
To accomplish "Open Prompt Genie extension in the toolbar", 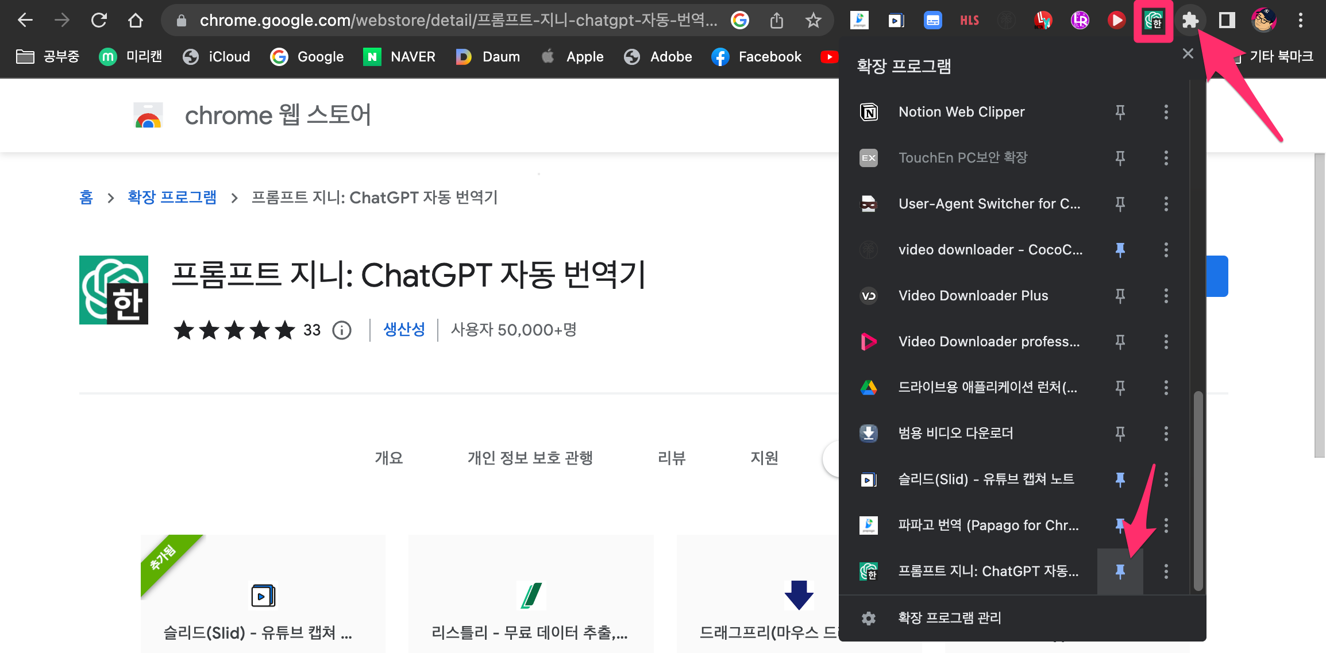I will pyautogui.click(x=1153, y=21).
